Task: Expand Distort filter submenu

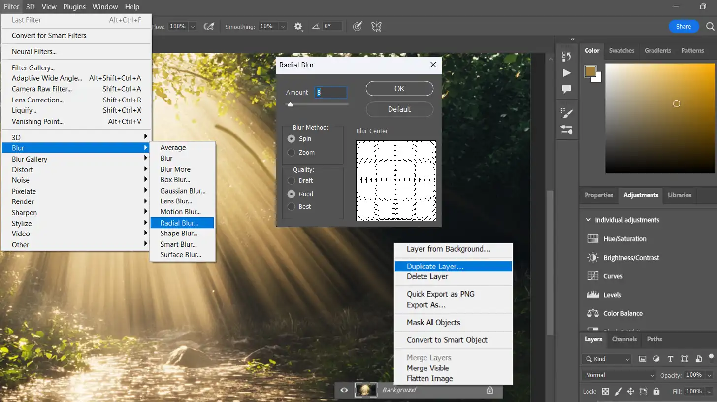Action: (x=76, y=169)
